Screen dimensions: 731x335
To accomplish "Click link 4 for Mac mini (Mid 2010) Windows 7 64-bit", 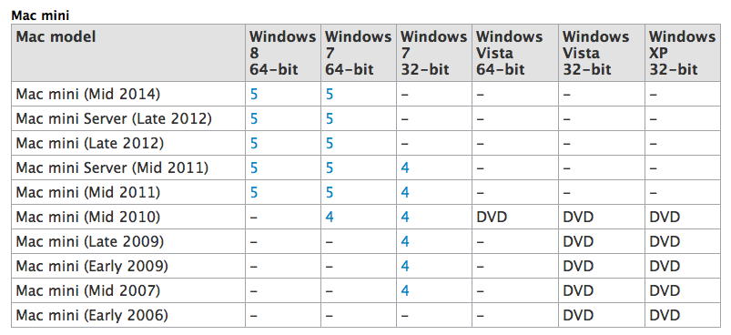I will pyautogui.click(x=330, y=217).
